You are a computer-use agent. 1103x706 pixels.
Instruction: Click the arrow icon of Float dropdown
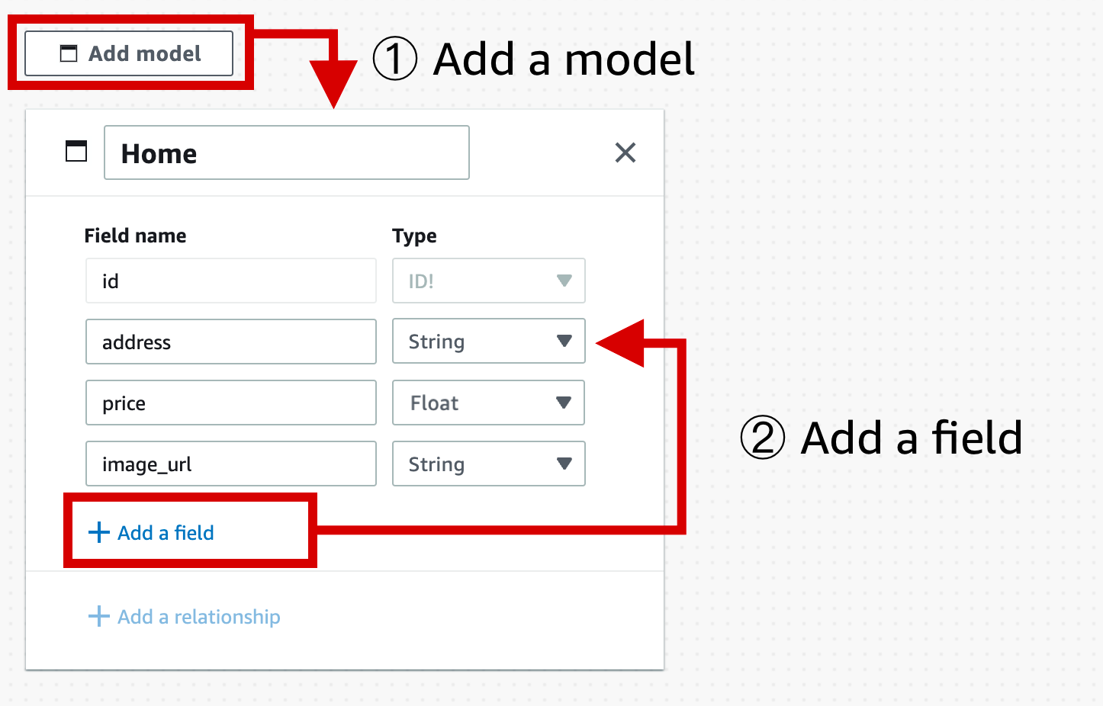[564, 403]
